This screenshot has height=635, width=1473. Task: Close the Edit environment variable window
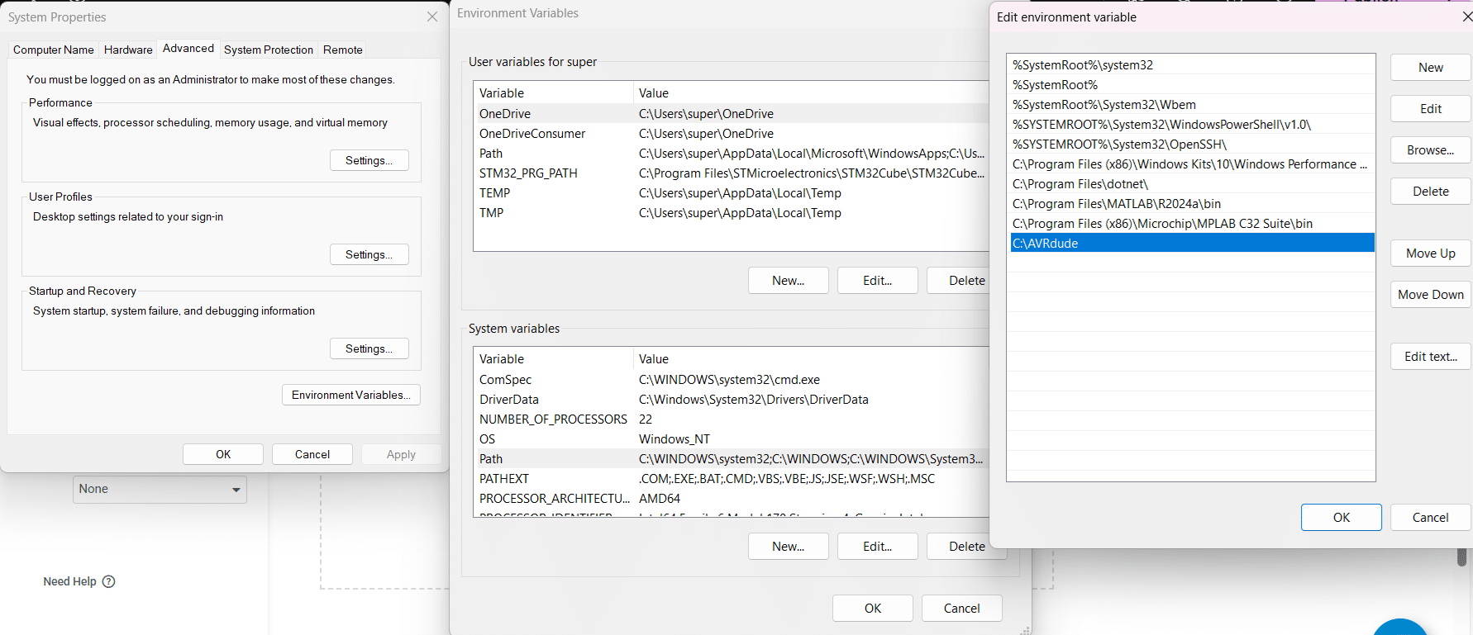[1467, 17]
